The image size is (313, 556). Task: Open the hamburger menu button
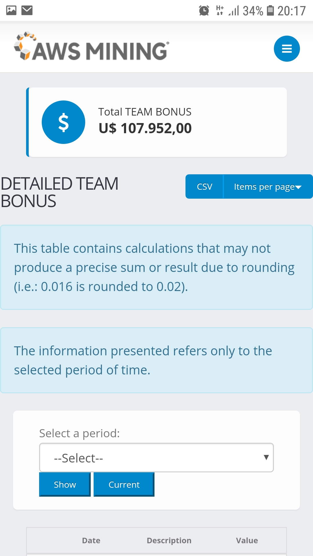[287, 49]
